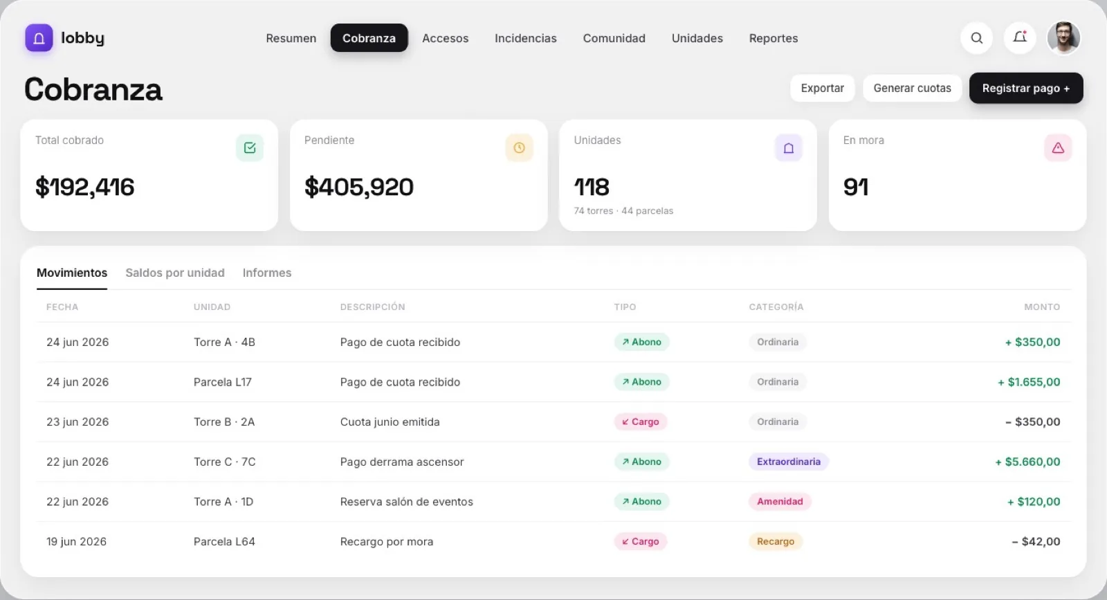Click the lobby bell logo icon

(x=39, y=38)
